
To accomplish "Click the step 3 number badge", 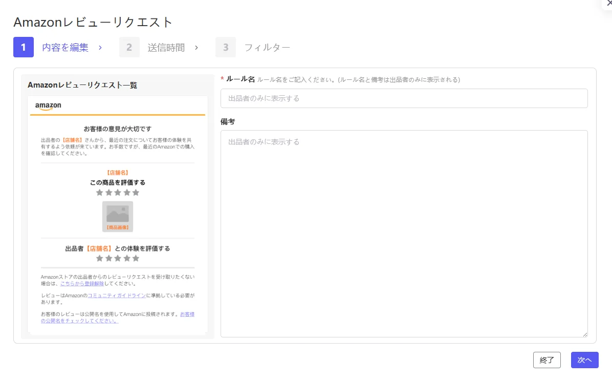I will (226, 47).
